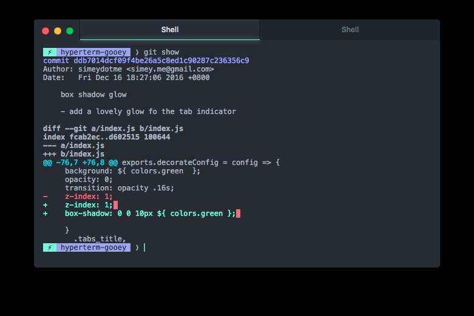Click the commit title 'box shadow glow'
This screenshot has width=474, height=316.
point(93,95)
